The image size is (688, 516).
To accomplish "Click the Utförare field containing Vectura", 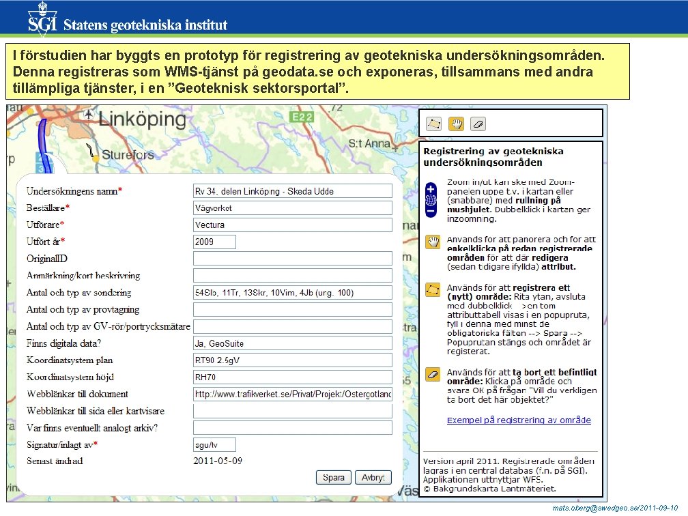I will [293, 225].
